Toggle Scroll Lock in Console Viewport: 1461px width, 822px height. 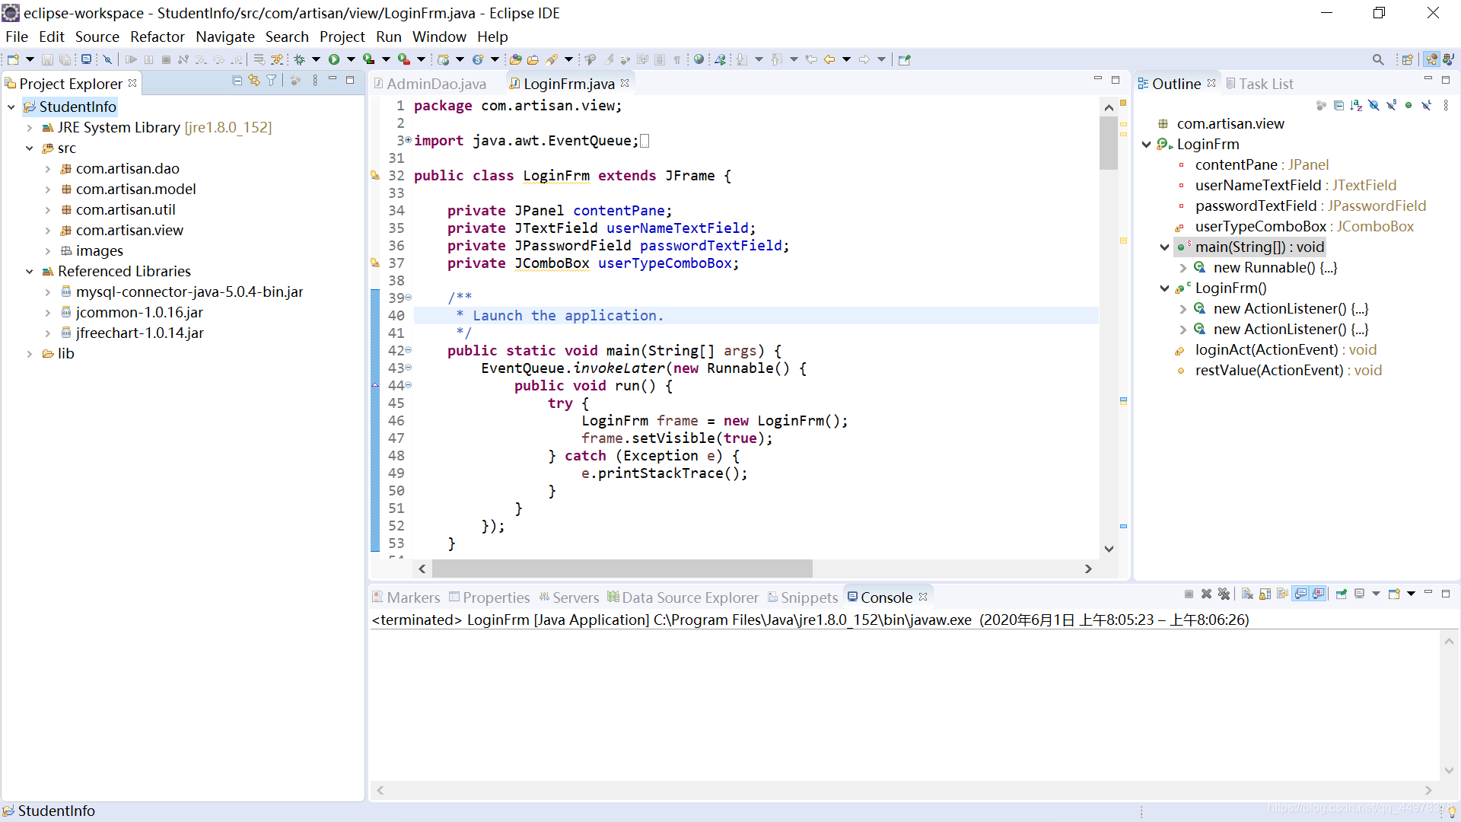[1265, 594]
